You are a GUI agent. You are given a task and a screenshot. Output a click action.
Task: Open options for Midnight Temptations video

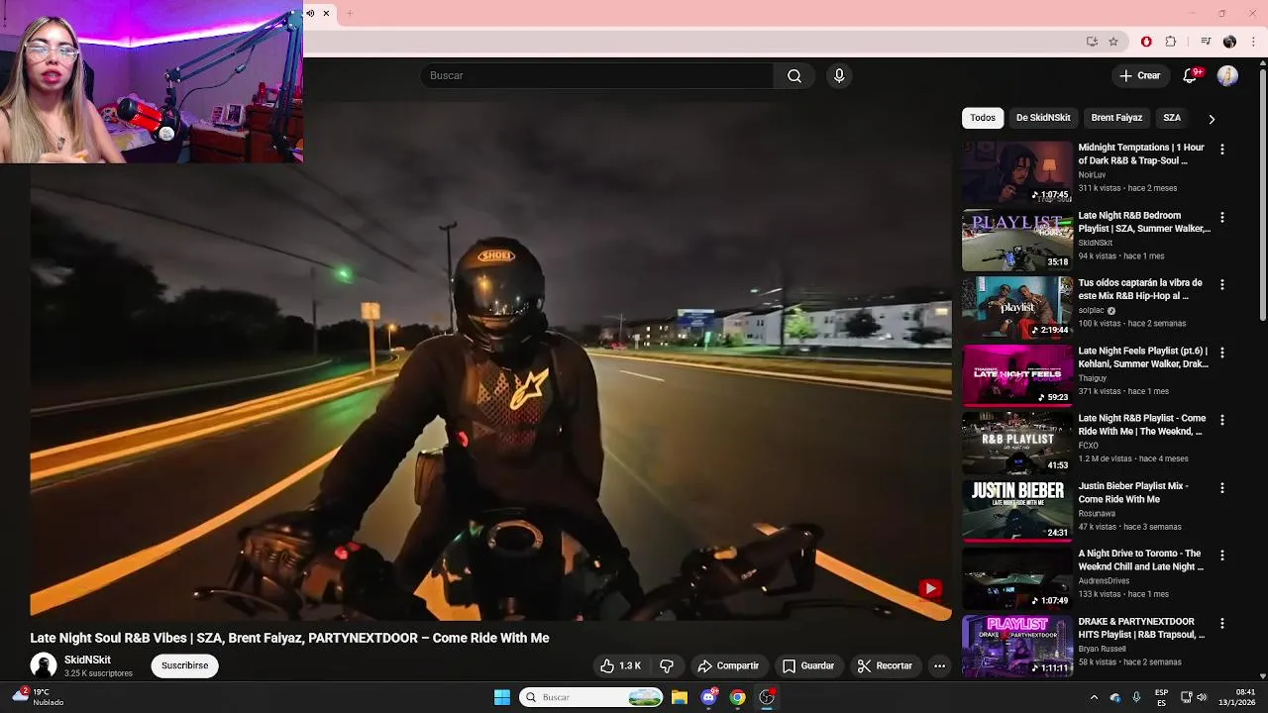(x=1222, y=150)
